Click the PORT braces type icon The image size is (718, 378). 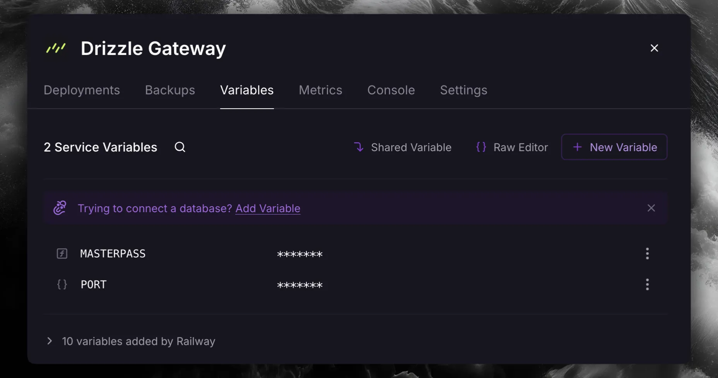62,284
